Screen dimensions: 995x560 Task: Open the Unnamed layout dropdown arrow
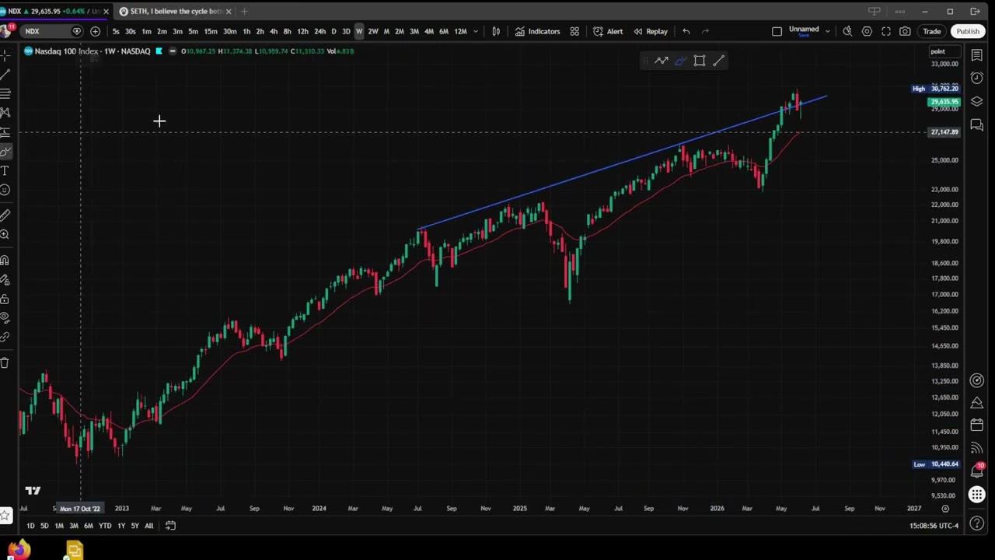pos(827,31)
